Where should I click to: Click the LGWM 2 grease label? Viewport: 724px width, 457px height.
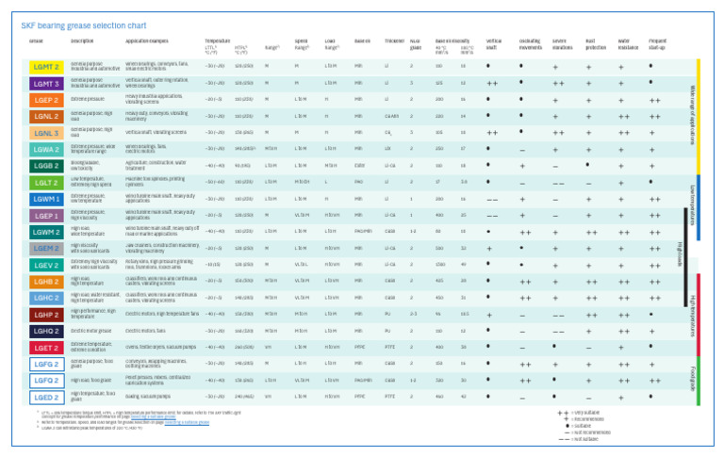pyautogui.click(x=46, y=232)
